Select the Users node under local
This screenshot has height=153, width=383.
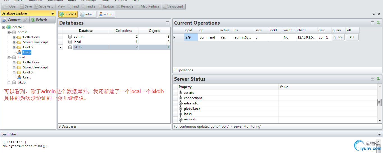pyautogui.click(x=27, y=77)
